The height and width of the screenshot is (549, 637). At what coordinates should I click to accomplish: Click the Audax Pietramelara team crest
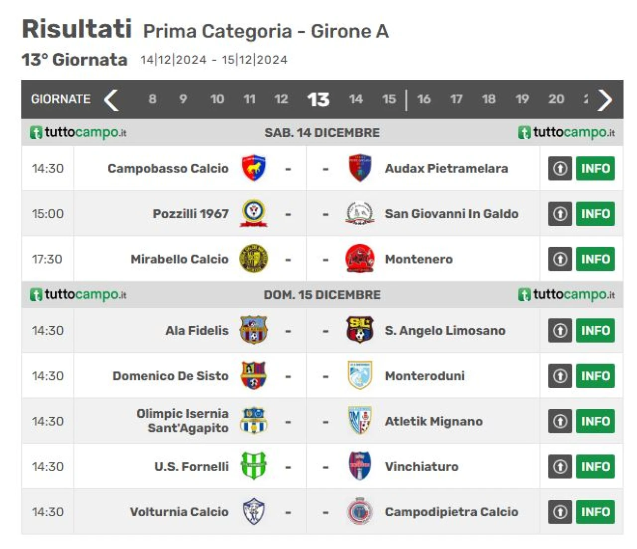coord(360,168)
